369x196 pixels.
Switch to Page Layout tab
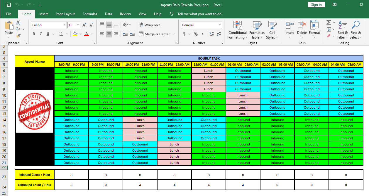[65, 14]
